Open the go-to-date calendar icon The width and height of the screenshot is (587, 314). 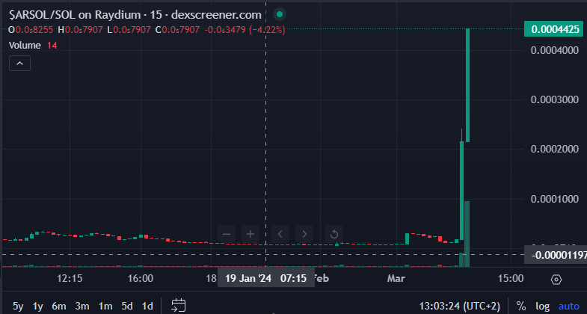[178, 305]
